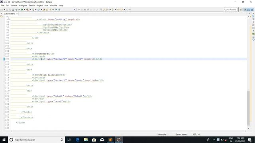
Task: Click the Back navigation arrow icon
Action: 122,10
